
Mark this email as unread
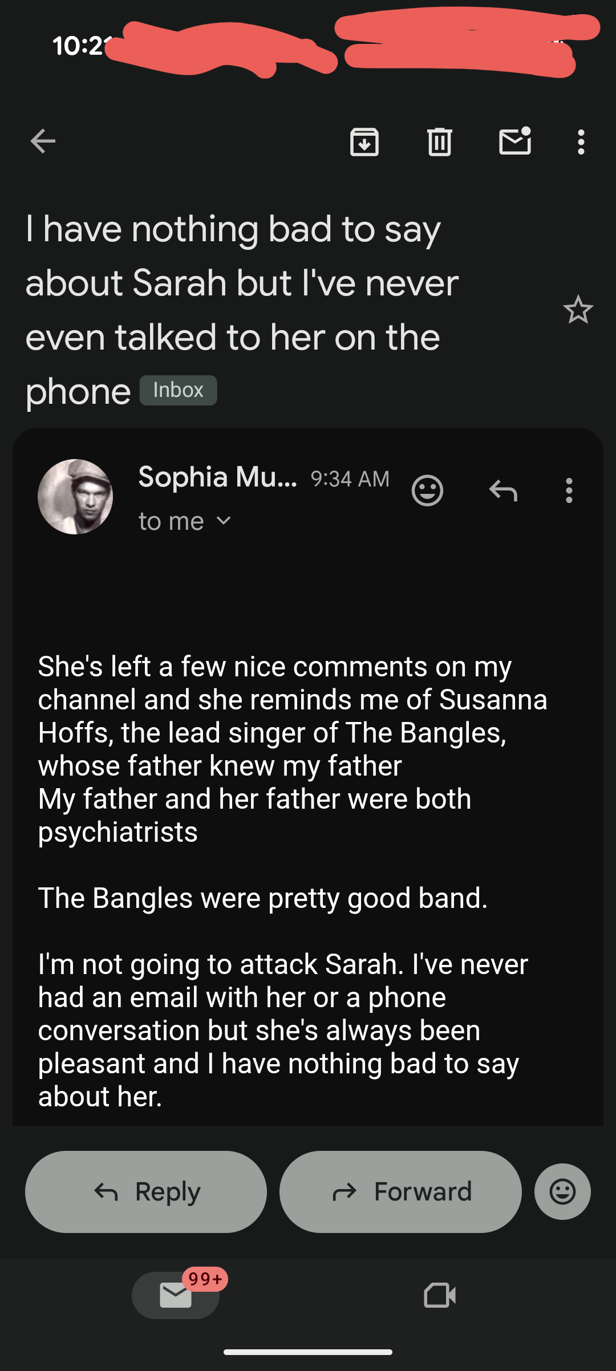[515, 141]
